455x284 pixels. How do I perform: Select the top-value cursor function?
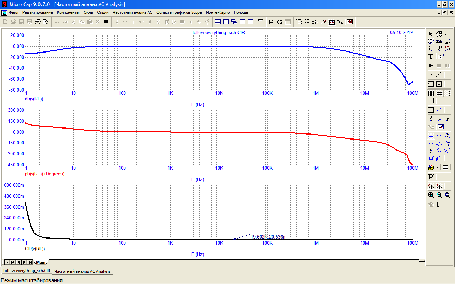(x=439, y=158)
